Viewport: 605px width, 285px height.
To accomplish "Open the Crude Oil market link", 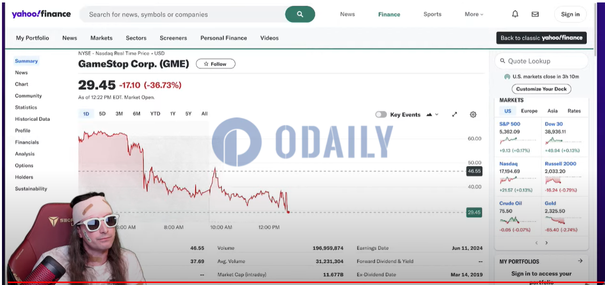I will point(510,203).
